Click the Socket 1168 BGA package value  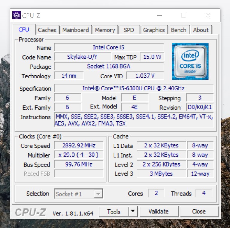click(109, 66)
